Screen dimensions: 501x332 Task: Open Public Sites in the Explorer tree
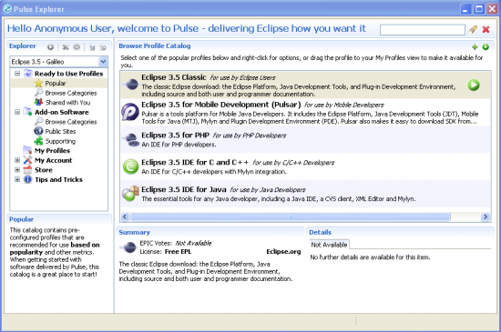(60, 131)
